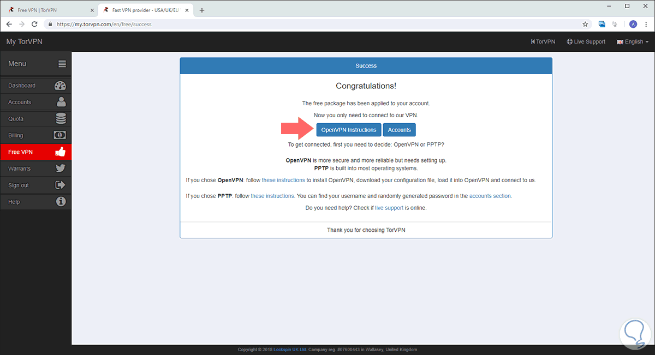655x355 pixels.
Task: Click the OpenVPN Instructions button
Action: click(349, 130)
